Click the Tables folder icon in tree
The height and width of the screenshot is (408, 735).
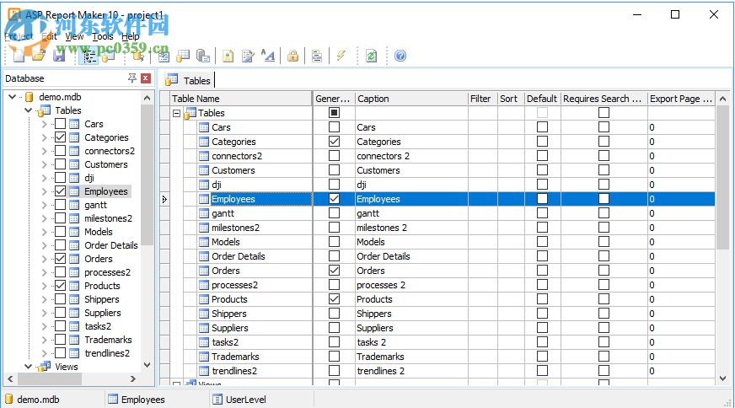pyautogui.click(x=45, y=110)
